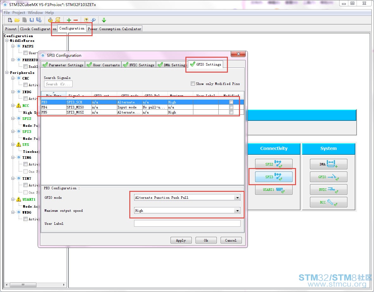
Task: Open the Window menu
Action: point(35,12)
